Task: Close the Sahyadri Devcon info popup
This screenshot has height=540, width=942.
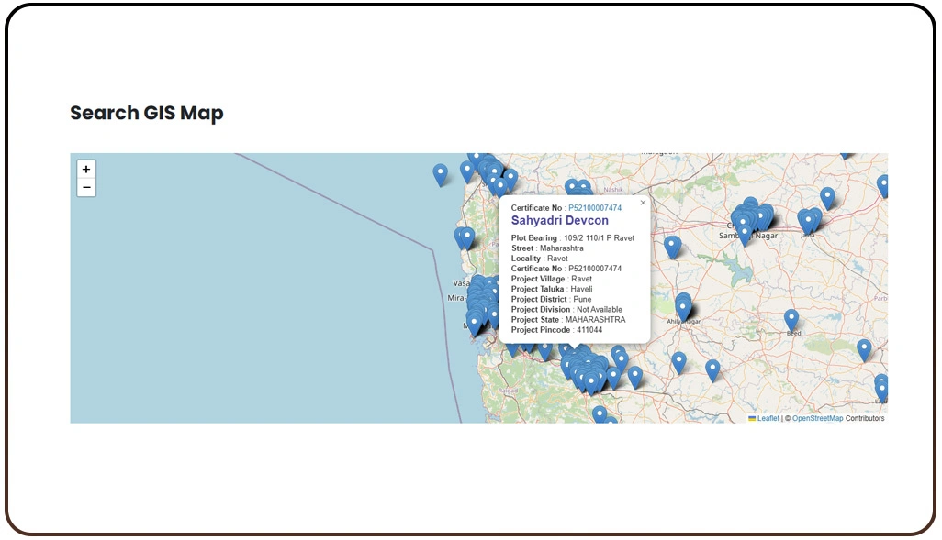Action: pyautogui.click(x=642, y=202)
